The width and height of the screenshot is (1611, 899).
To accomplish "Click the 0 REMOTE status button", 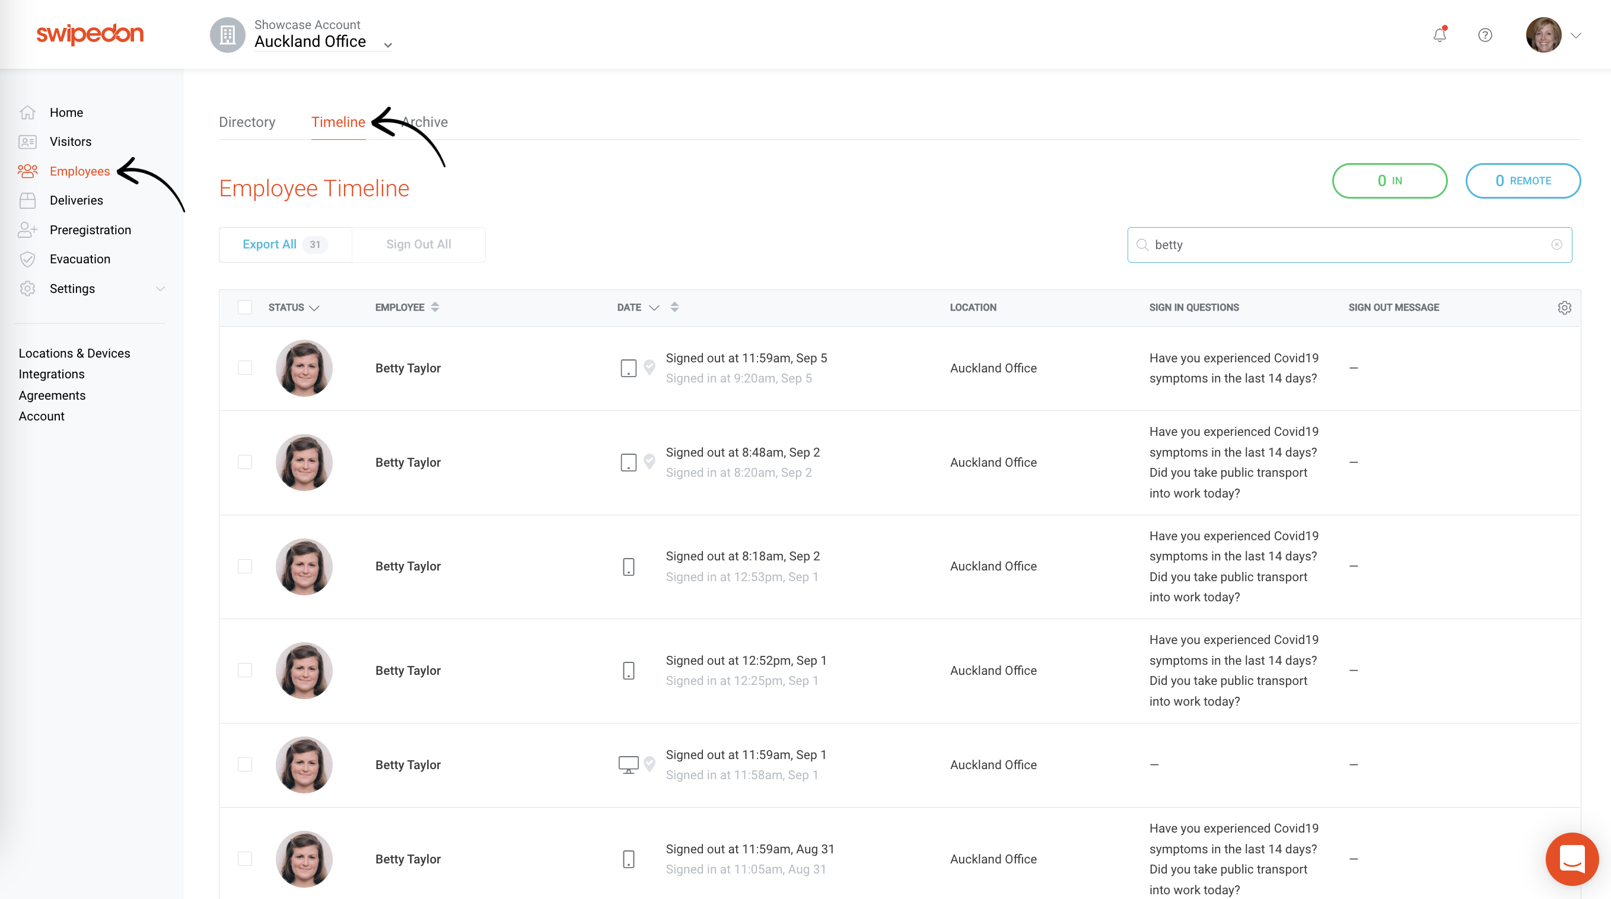I will (1523, 181).
